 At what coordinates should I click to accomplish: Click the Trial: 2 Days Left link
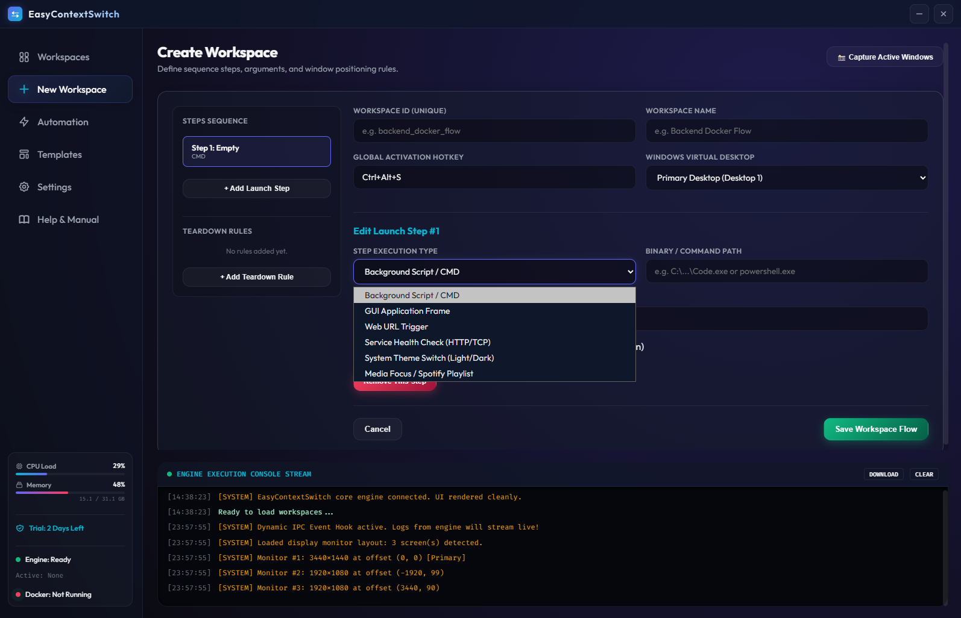tap(56, 528)
